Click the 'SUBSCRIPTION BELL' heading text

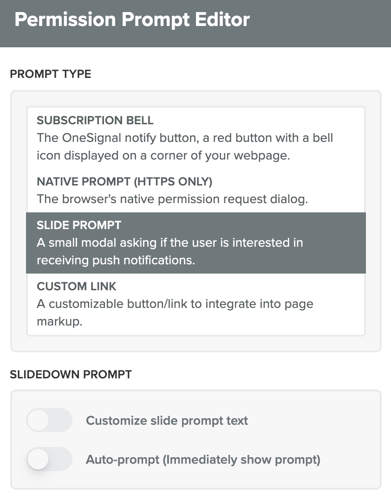[95, 121]
